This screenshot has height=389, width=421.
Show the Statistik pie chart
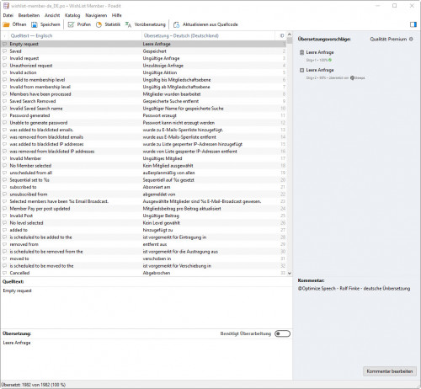coord(99,24)
